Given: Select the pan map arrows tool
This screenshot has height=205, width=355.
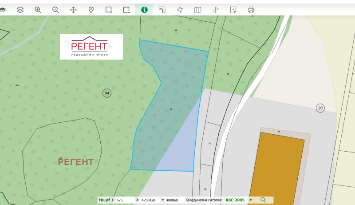Looking at the screenshot, I should pos(73,9).
